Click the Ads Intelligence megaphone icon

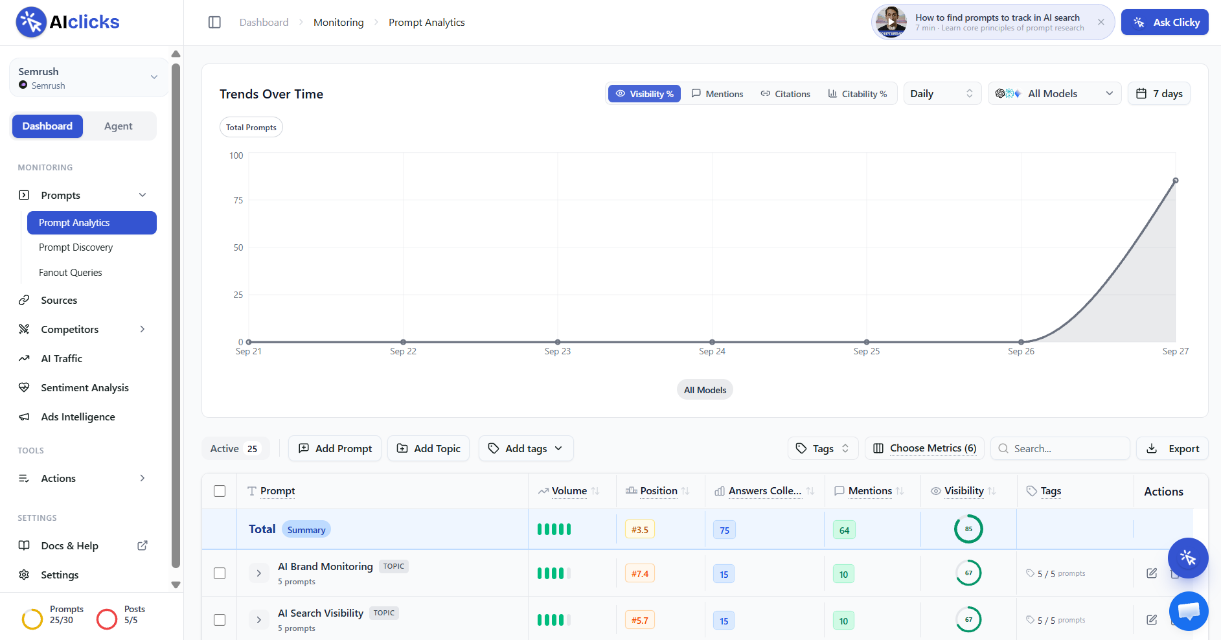24,417
